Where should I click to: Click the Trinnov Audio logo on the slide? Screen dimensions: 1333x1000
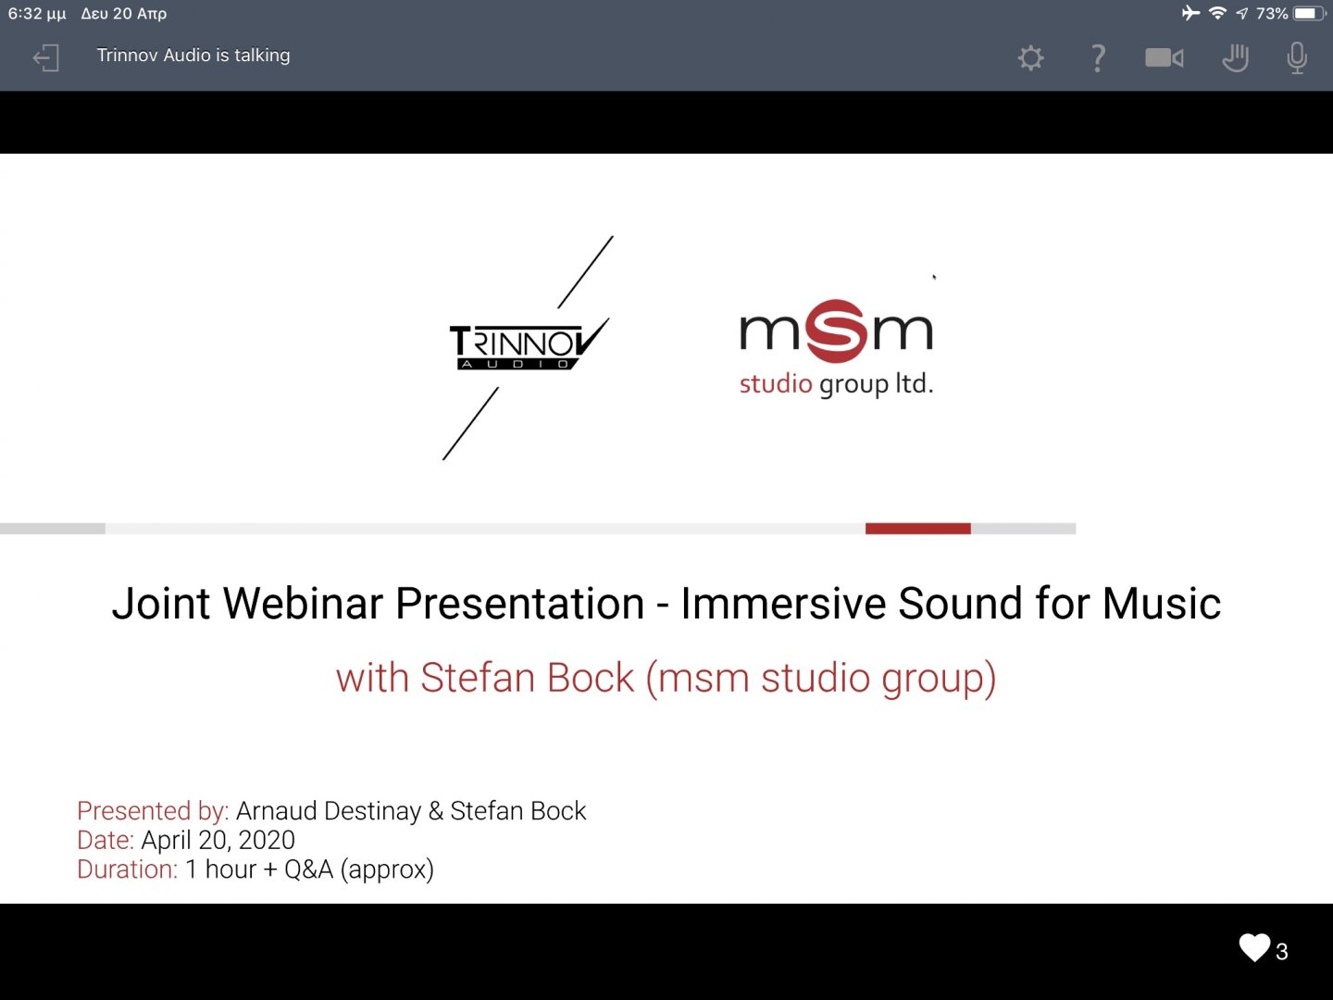(x=528, y=347)
